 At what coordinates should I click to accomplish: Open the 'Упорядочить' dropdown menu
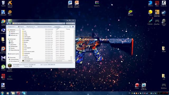[11, 27]
